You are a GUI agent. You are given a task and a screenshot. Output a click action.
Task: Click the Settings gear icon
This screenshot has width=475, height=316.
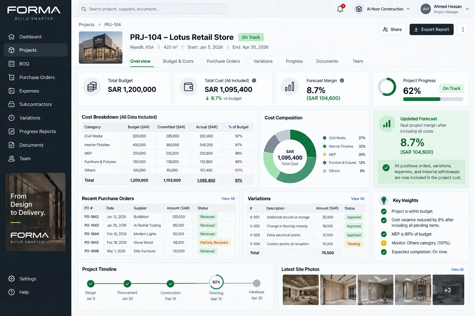(11, 279)
